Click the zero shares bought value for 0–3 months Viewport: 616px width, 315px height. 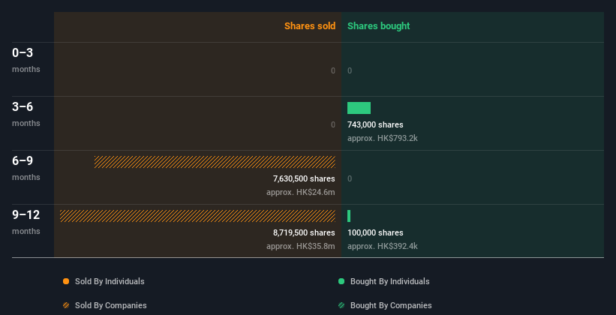pyautogui.click(x=350, y=71)
